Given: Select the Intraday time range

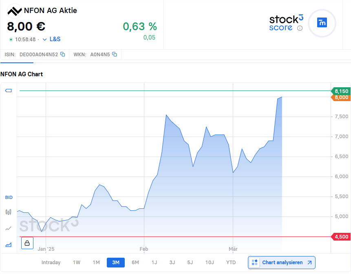Looking at the screenshot, I should coord(51,262).
